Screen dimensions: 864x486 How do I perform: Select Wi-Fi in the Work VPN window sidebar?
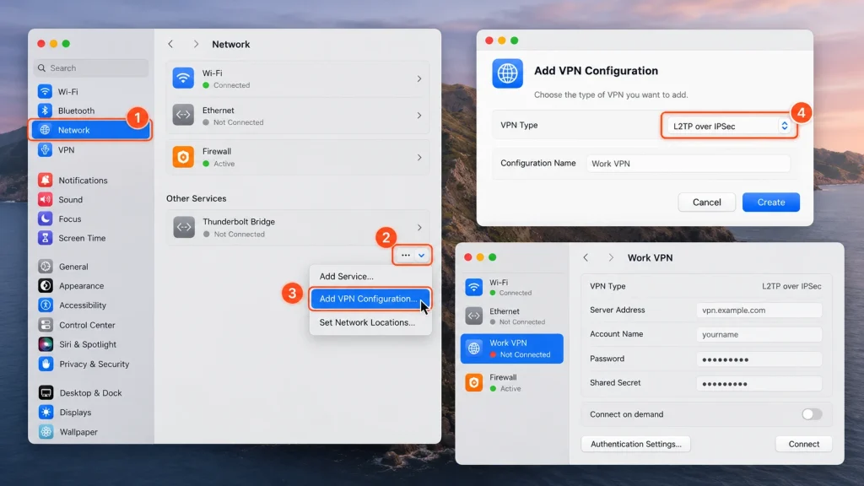(512, 287)
